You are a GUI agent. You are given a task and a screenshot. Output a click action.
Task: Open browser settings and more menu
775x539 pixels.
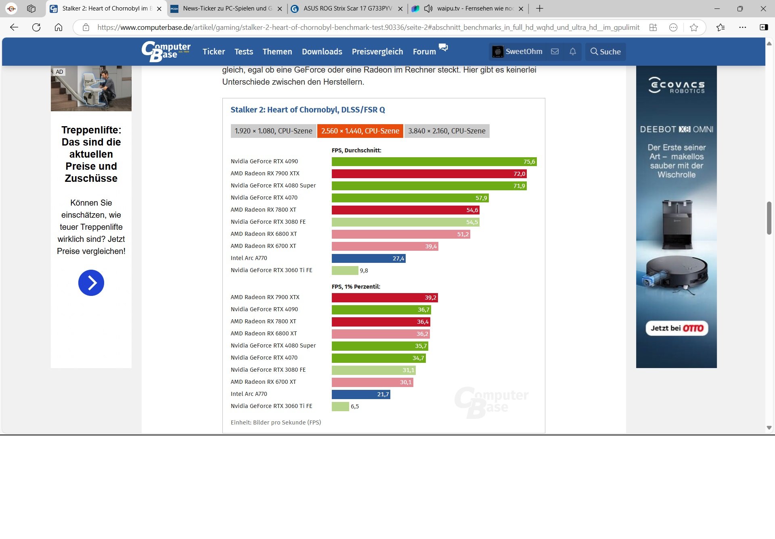742,27
